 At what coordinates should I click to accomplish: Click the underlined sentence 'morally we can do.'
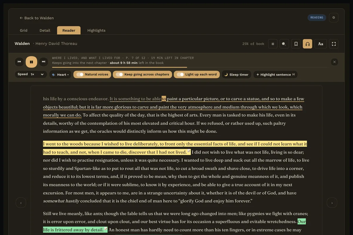point(62,115)
